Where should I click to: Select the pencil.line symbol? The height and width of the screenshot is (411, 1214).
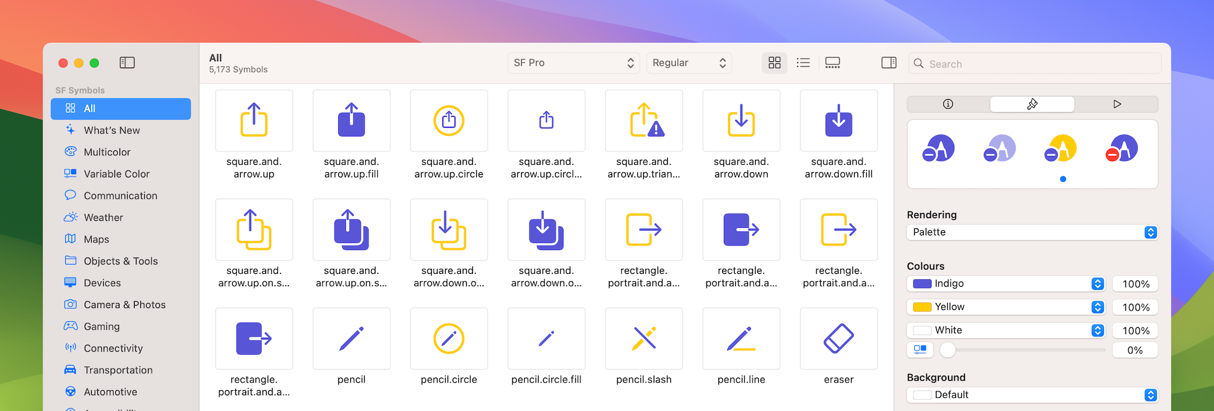pyautogui.click(x=741, y=338)
